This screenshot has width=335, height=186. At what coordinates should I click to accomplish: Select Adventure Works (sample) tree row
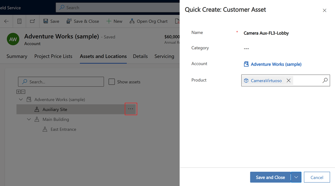click(x=60, y=100)
